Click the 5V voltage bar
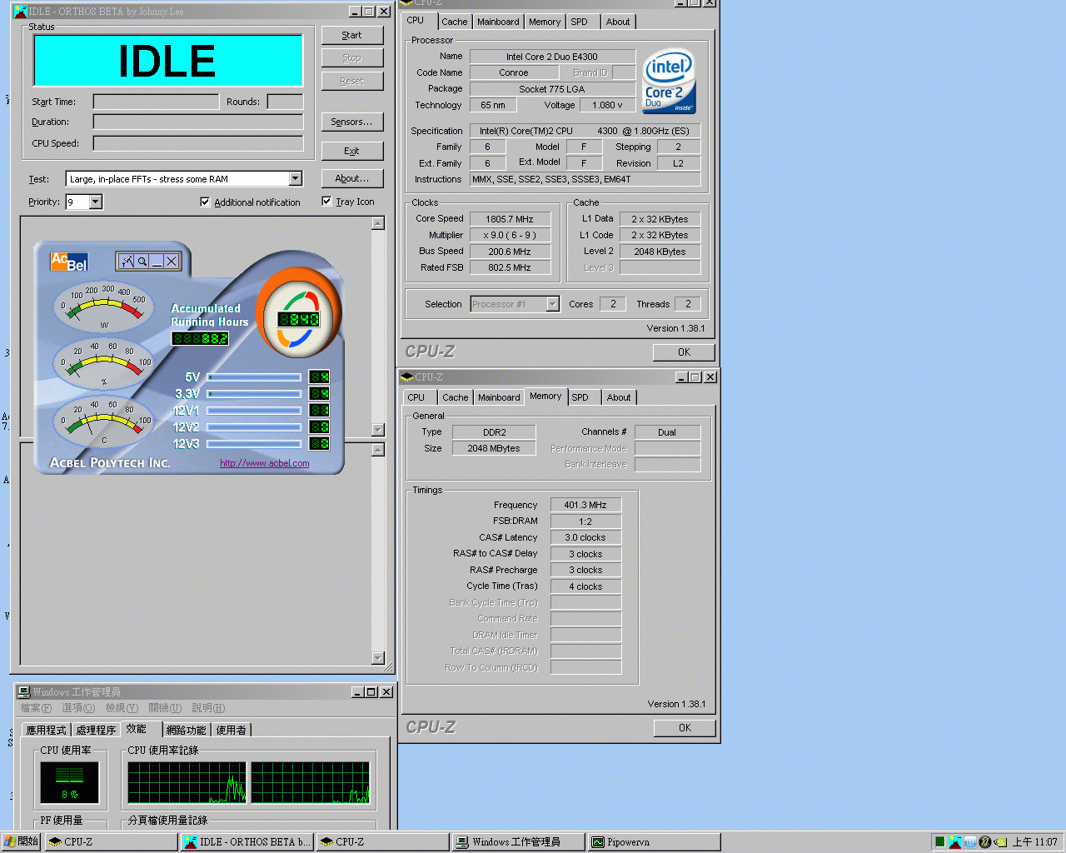1066x853 pixels. [254, 377]
